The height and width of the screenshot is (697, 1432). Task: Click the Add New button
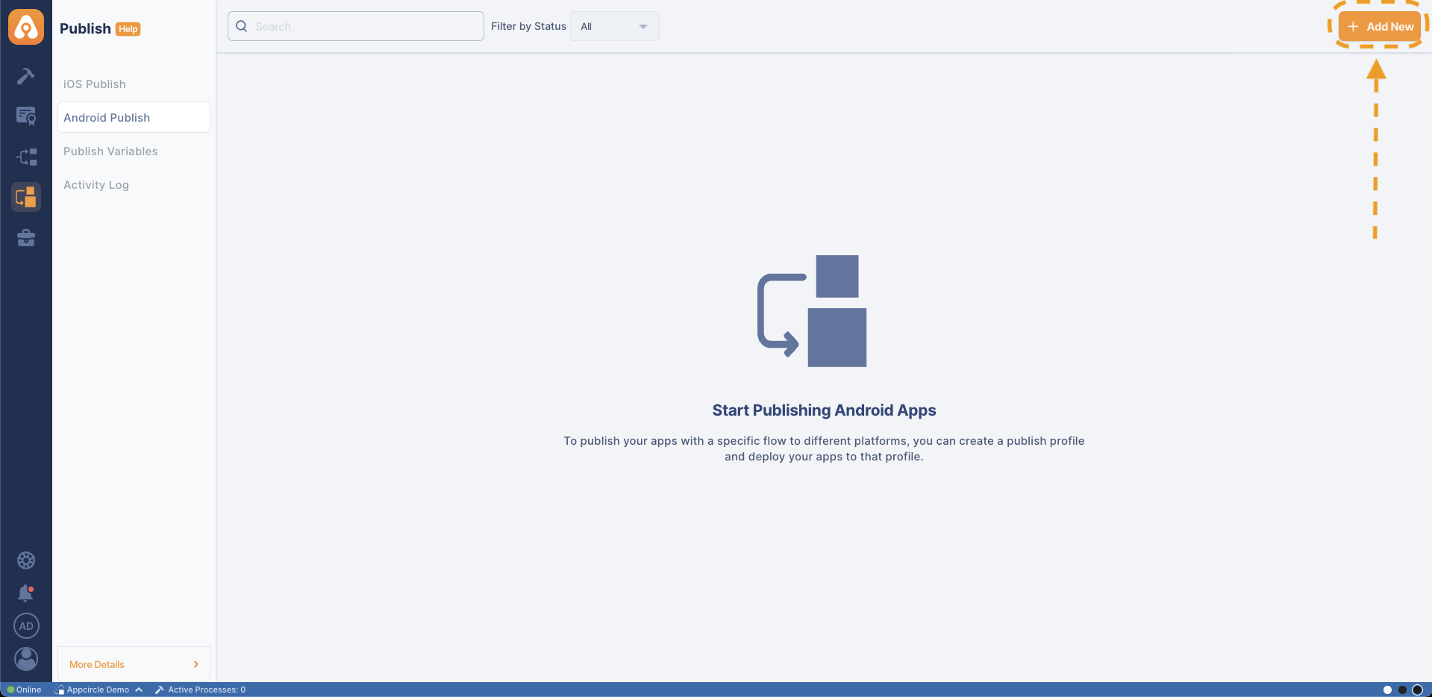click(1380, 26)
